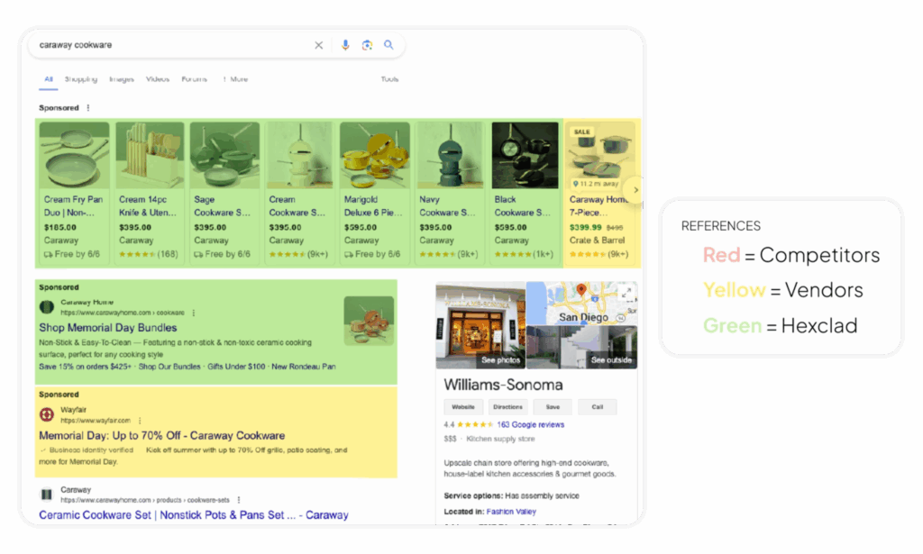
Task: Open the Shop Memorial Day Bundles link
Action: pyautogui.click(x=108, y=328)
